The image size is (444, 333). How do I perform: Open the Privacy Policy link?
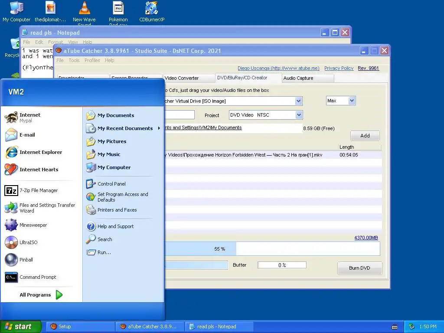(339, 68)
